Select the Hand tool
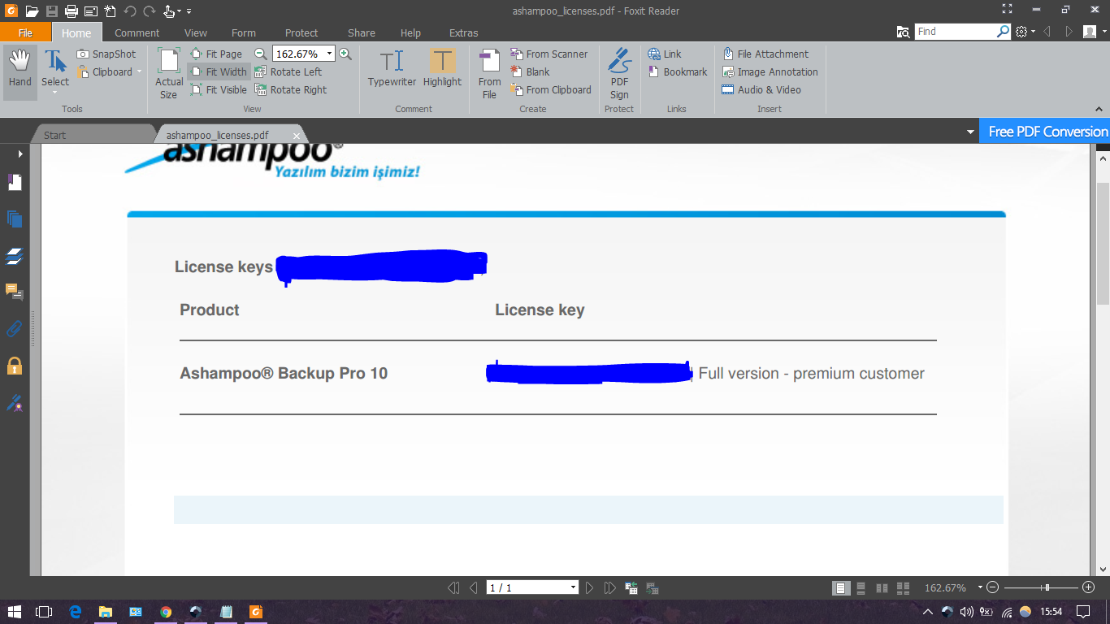This screenshot has width=1110, height=624. [x=20, y=71]
